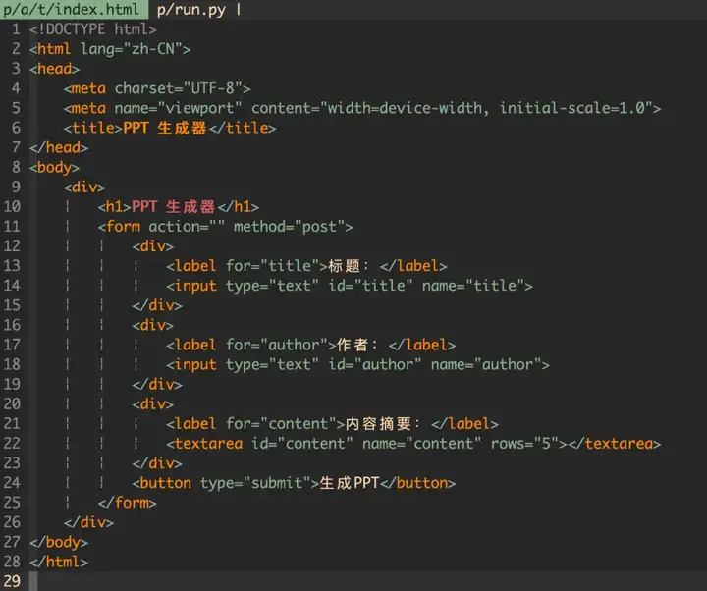The image size is (707, 591).
Task: Click the textarea rows="5" attribute
Action: click(524, 444)
